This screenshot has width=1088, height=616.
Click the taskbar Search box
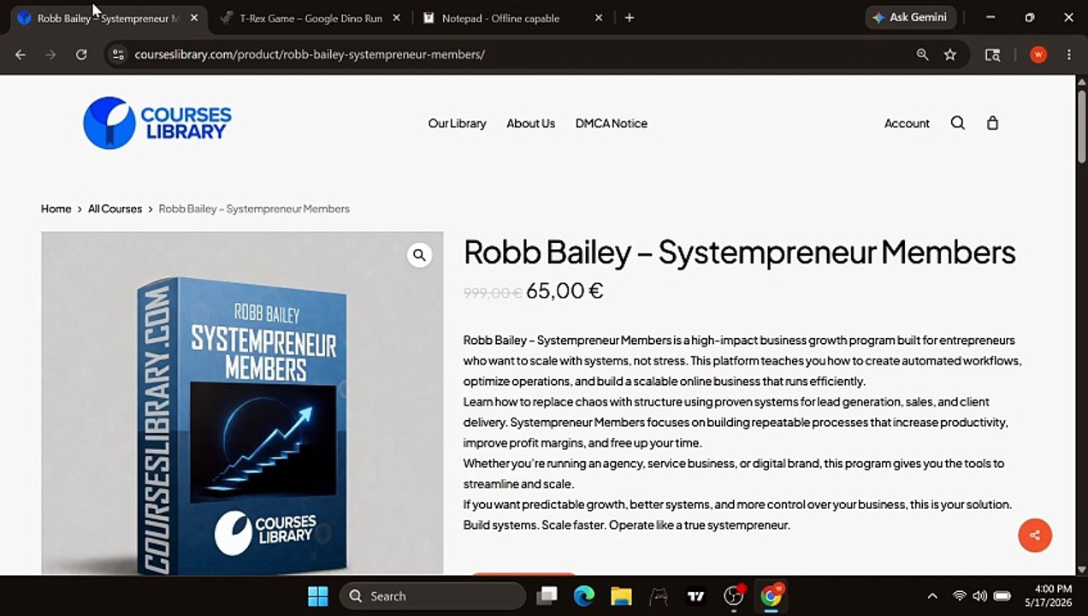coord(433,596)
